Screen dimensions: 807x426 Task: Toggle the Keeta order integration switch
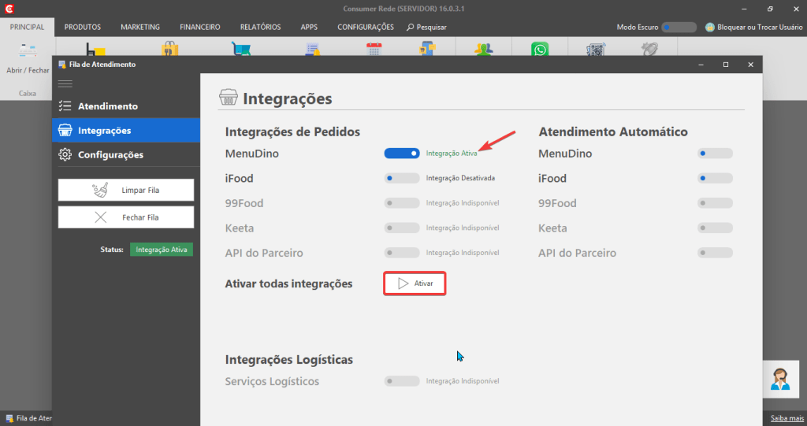click(402, 228)
